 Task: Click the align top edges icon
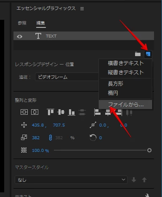tap(50, 112)
